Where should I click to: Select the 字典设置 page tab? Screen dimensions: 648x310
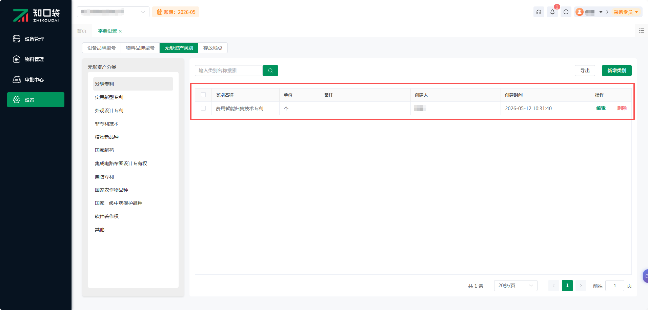pyautogui.click(x=107, y=31)
